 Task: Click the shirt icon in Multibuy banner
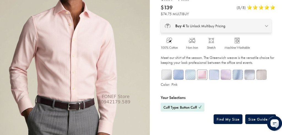click(168, 26)
